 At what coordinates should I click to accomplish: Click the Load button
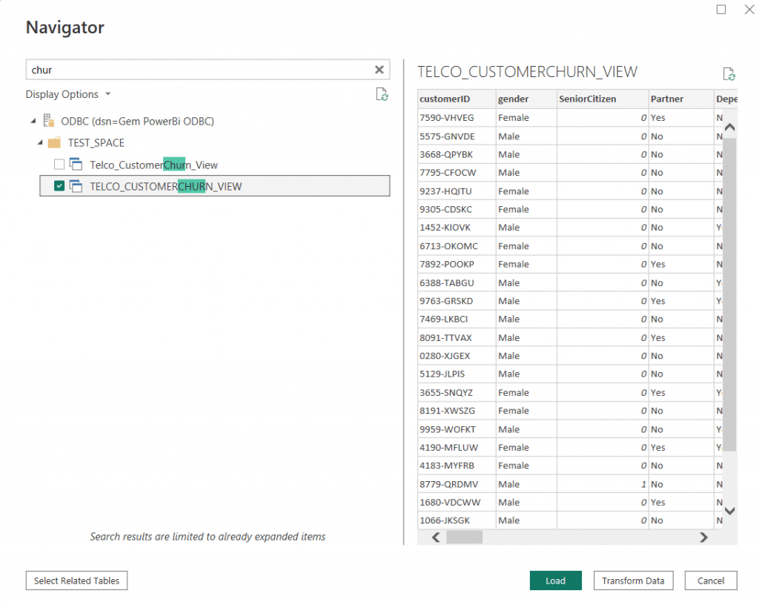(x=555, y=580)
